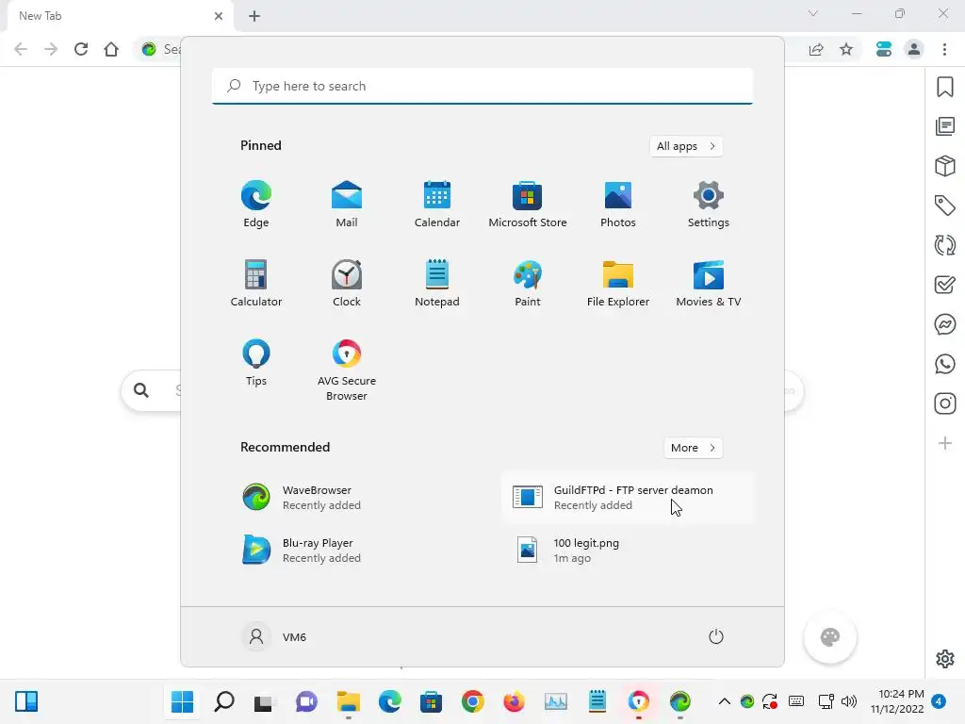
Task: Click the volume speaker tray icon
Action: [x=849, y=701]
